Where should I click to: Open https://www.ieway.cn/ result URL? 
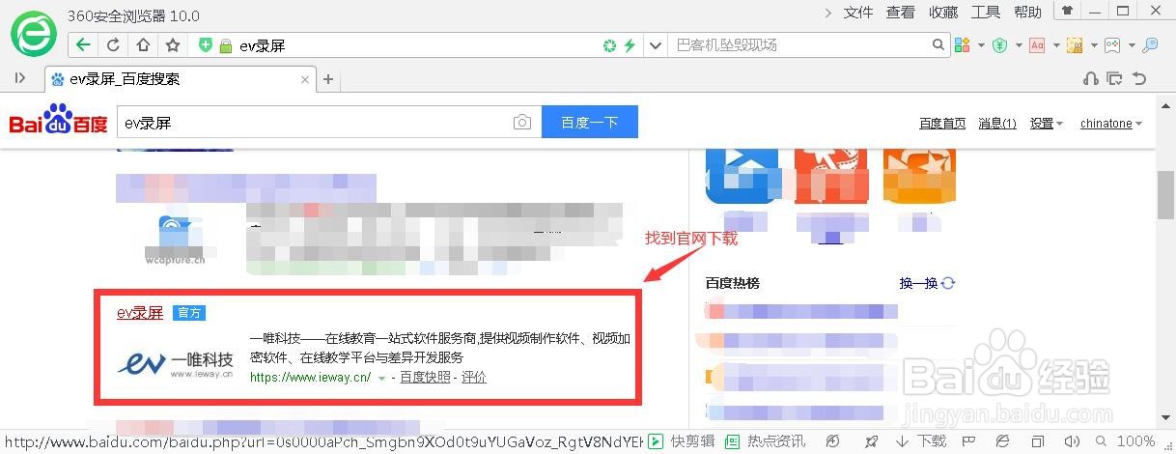(x=310, y=378)
